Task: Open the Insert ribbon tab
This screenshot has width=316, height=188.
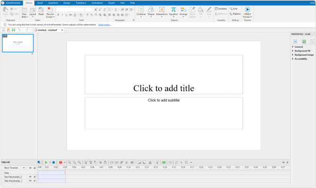Action: pyautogui.click(x=40, y=3)
